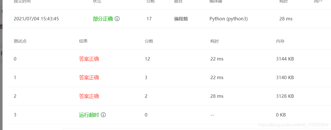Click 耗时 header in test point table

214,41
